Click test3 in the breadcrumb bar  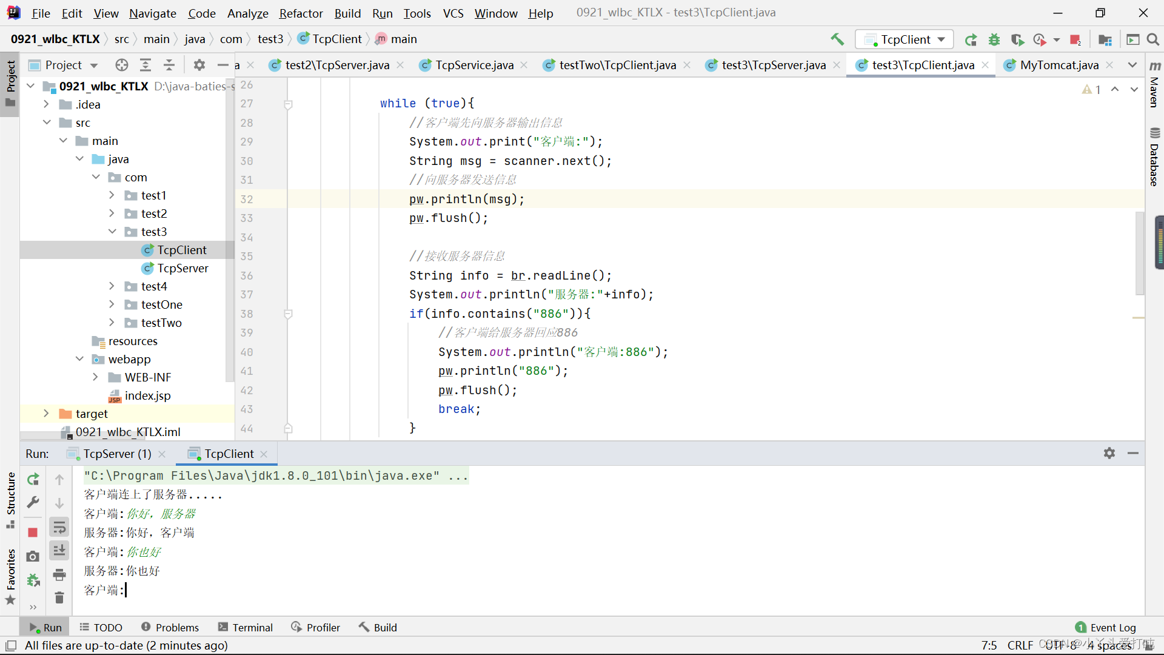point(270,39)
